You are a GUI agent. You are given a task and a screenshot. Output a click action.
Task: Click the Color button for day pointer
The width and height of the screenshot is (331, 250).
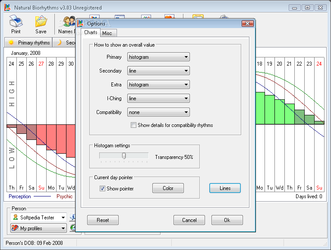coord(168,188)
